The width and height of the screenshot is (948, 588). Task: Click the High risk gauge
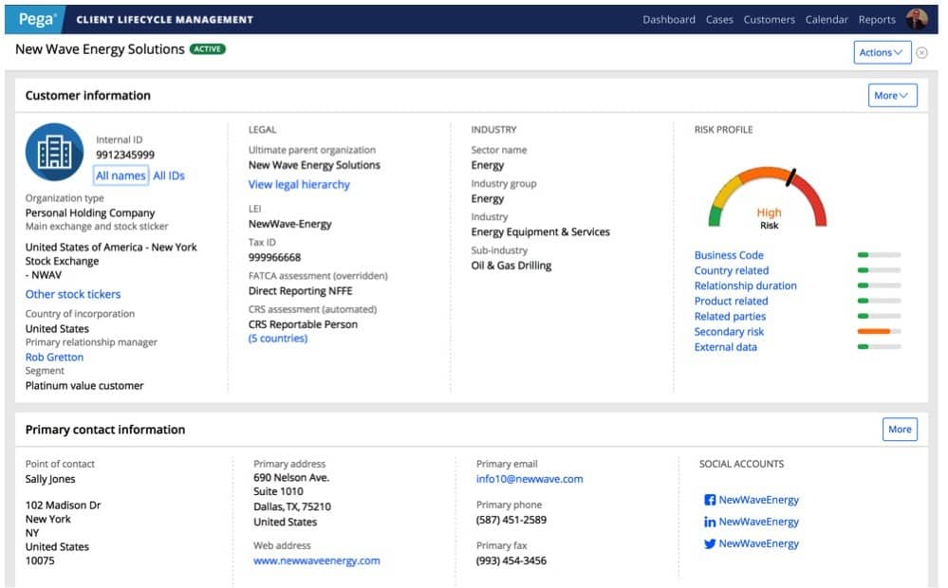coord(768,197)
